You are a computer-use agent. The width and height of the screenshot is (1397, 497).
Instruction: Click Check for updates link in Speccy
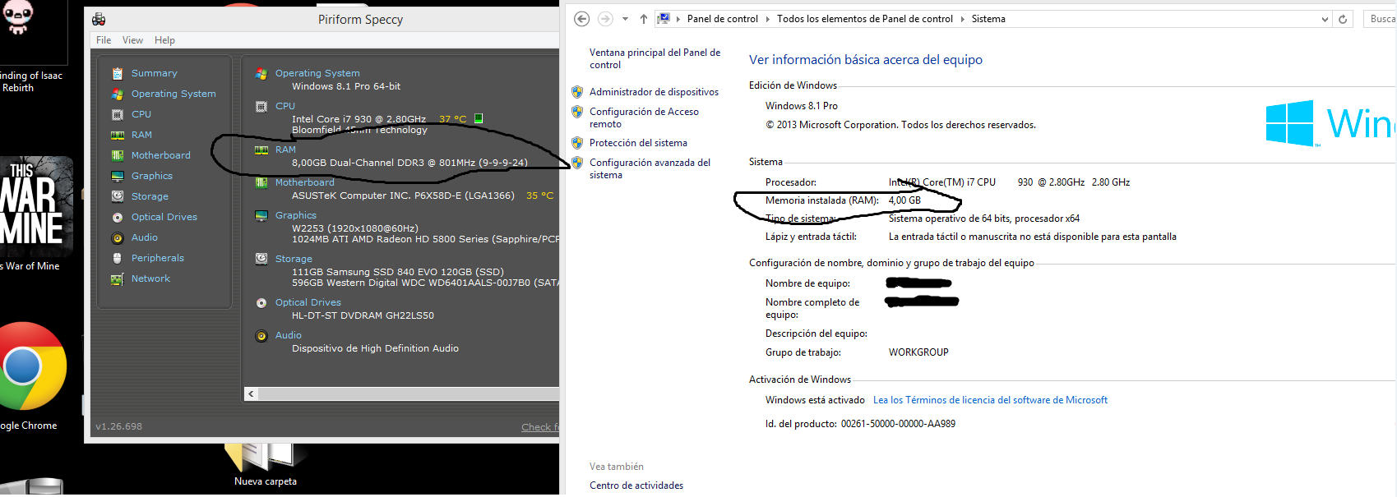point(540,427)
